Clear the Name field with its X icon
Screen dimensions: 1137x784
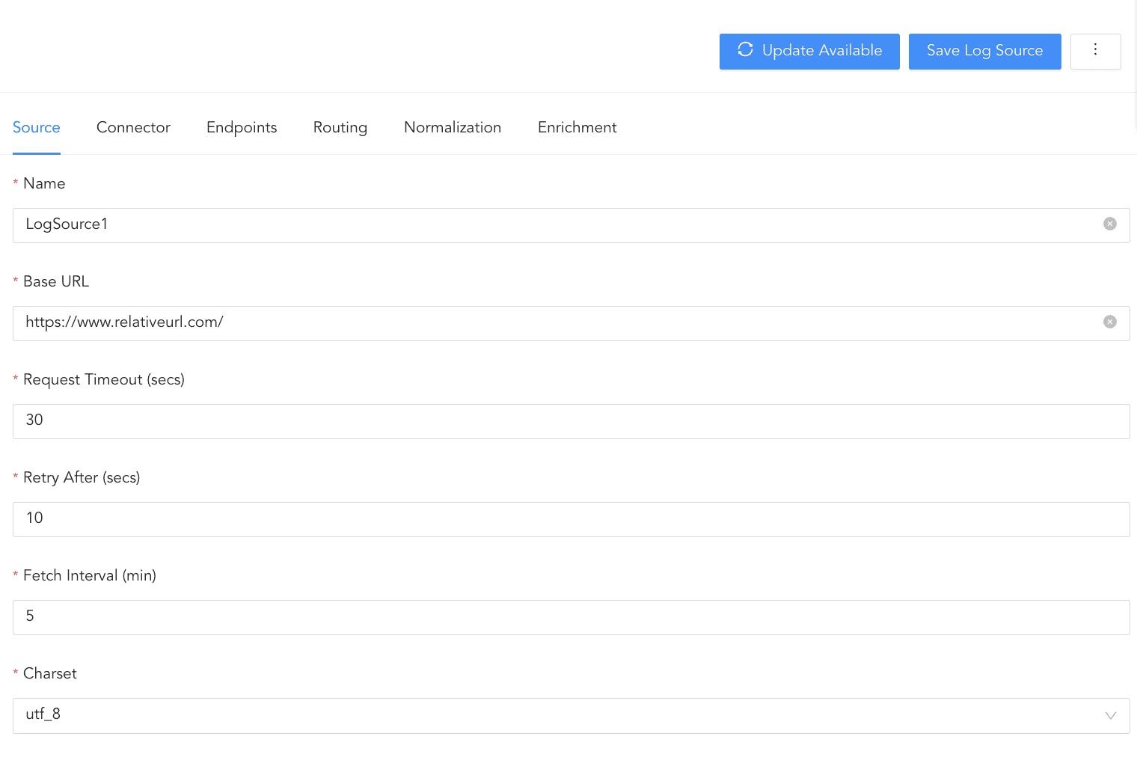[x=1110, y=224]
